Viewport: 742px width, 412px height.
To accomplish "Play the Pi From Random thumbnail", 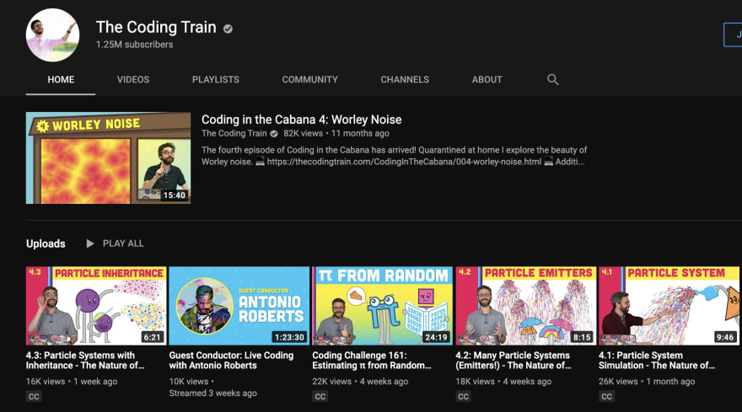I will pyautogui.click(x=382, y=306).
